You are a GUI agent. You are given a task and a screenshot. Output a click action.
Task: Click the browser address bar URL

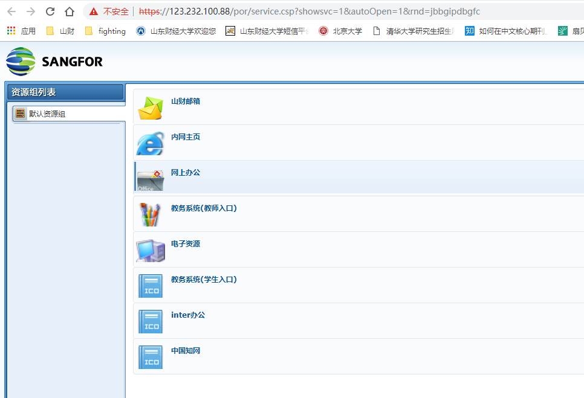308,11
